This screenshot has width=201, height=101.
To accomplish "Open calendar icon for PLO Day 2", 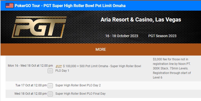I will point(50,85).
